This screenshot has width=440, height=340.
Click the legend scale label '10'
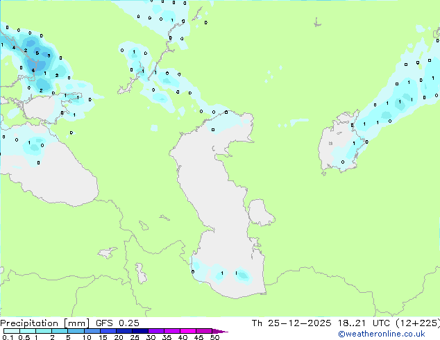pos(87,337)
